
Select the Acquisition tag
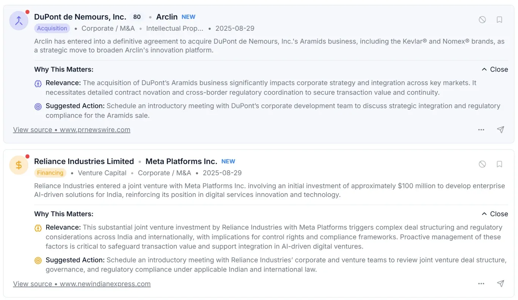[x=52, y=28]
